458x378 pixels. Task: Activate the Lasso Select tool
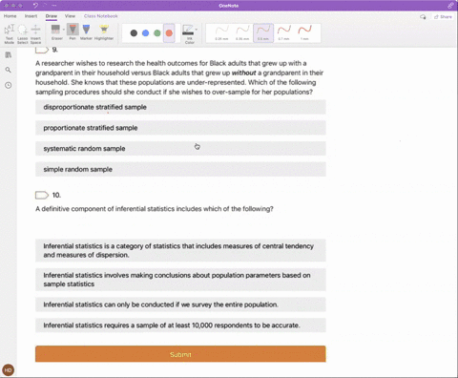tap(23, 33)
